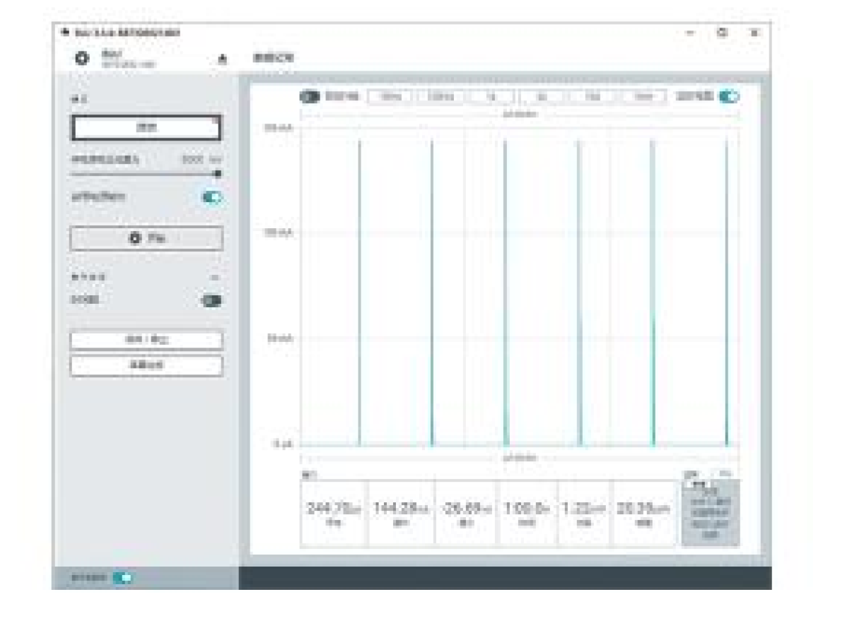The width and height of the screenshot is (857, 628).
Task: Disable the enabled switch below the sidebar slider
Action: (211, 198)
